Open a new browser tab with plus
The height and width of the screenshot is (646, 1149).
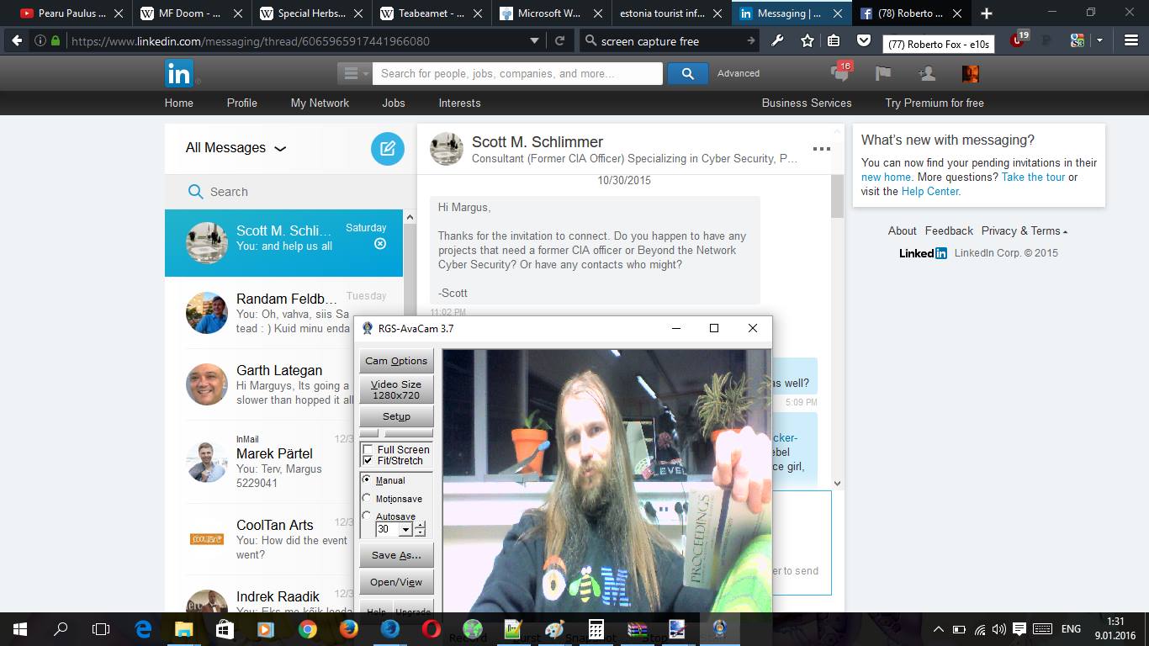point(987,13)
